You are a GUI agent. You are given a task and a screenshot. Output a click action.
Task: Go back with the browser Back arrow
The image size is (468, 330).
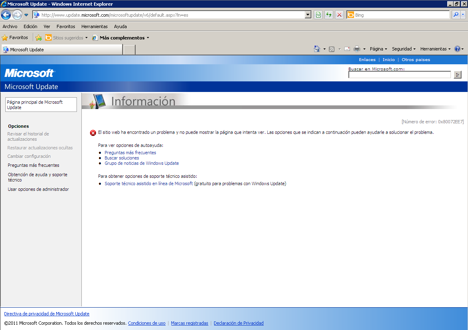tap(6, 15)
